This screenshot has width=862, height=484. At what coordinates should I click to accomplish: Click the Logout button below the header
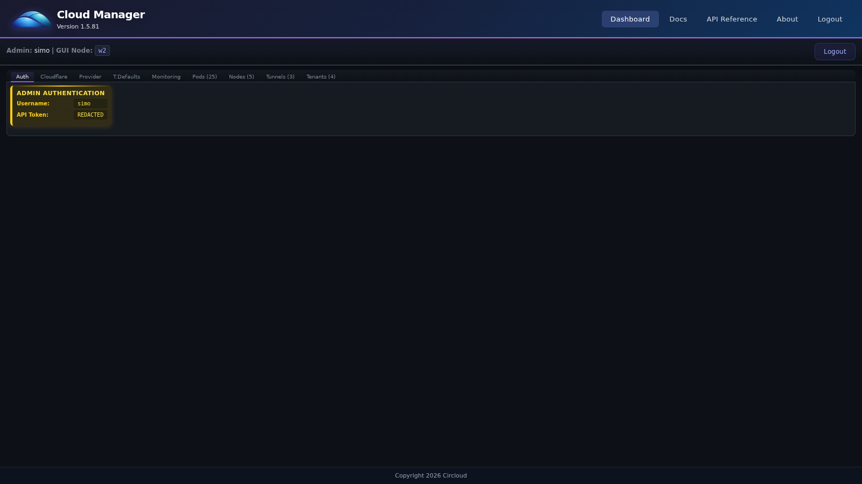[x=835, y=51]
